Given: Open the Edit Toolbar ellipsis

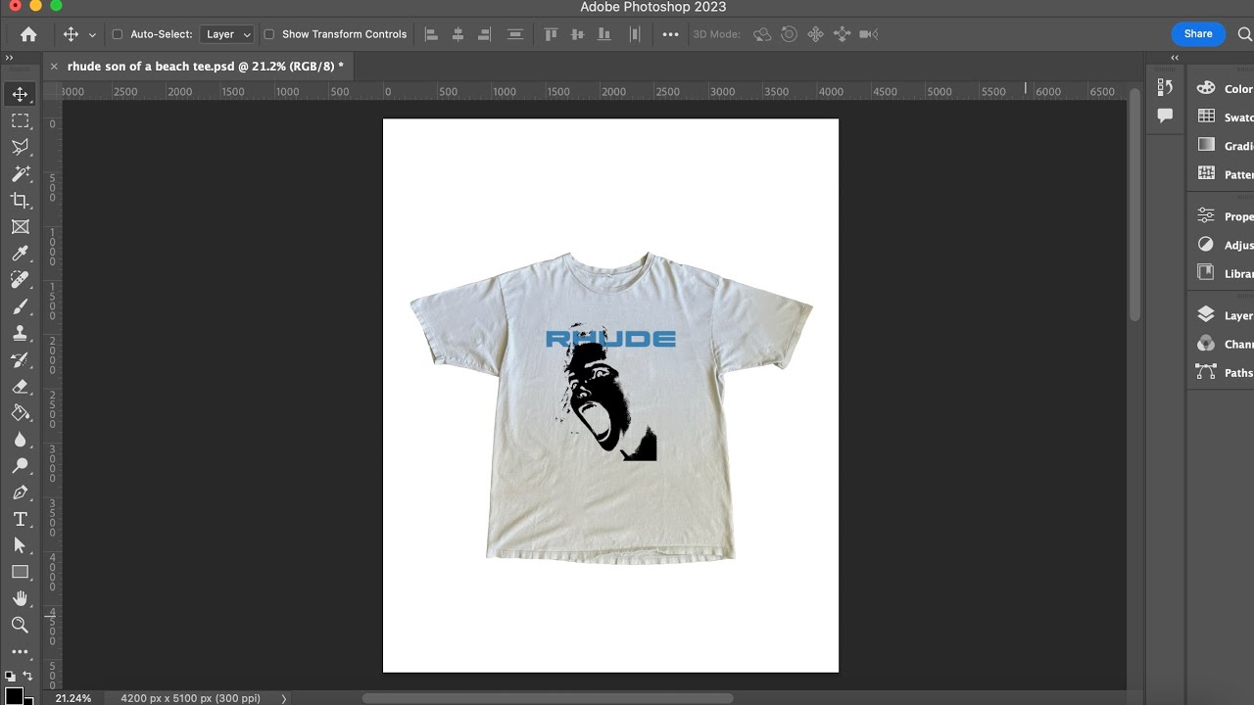Looking at the screenshot, I should (x=20, y=651).
